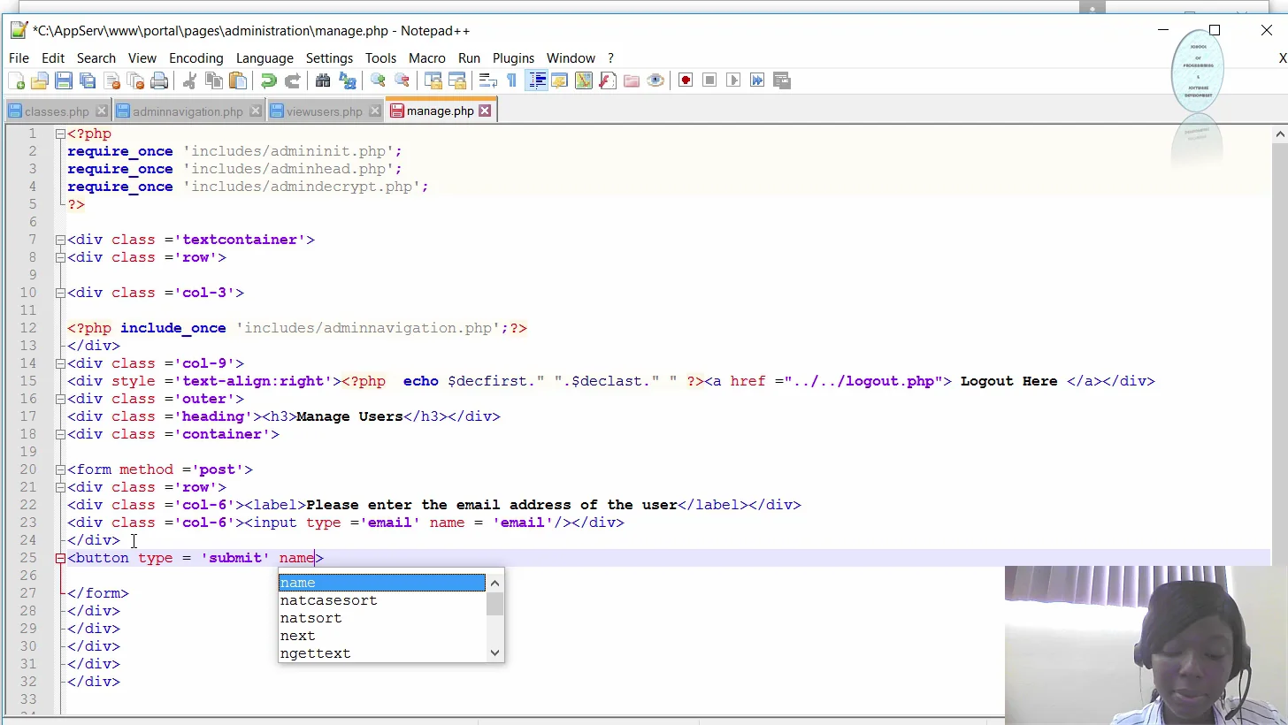Viewport: 1288px width, 725px height.
Task: Click the Save All icon
Action: point(88,80)
